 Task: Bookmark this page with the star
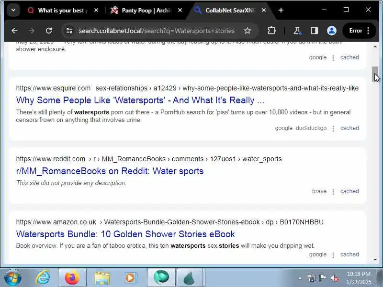click(248, 31)
